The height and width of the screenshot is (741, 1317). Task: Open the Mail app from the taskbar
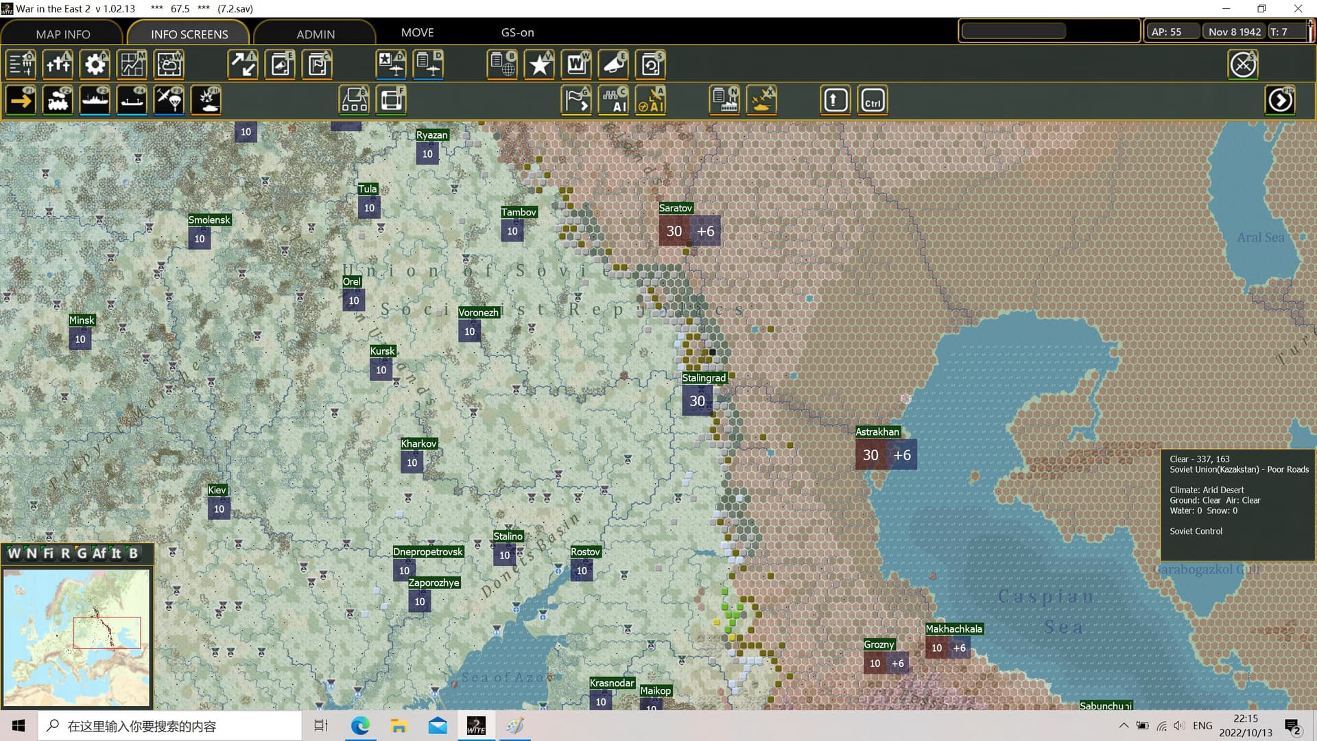click(x=437, y=726)
